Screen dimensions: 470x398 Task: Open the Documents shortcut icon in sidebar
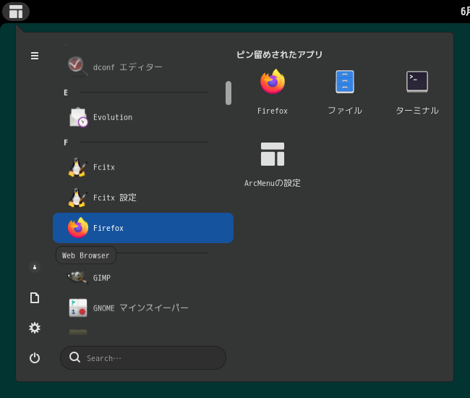coord(35,298)
